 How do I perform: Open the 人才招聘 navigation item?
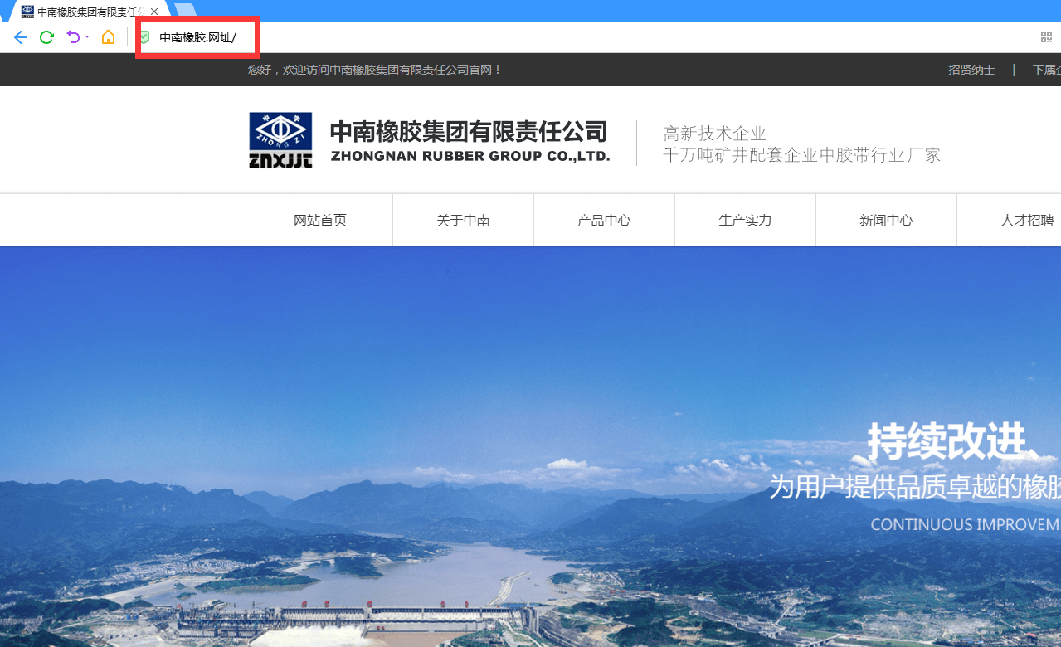click(1027, 221)
